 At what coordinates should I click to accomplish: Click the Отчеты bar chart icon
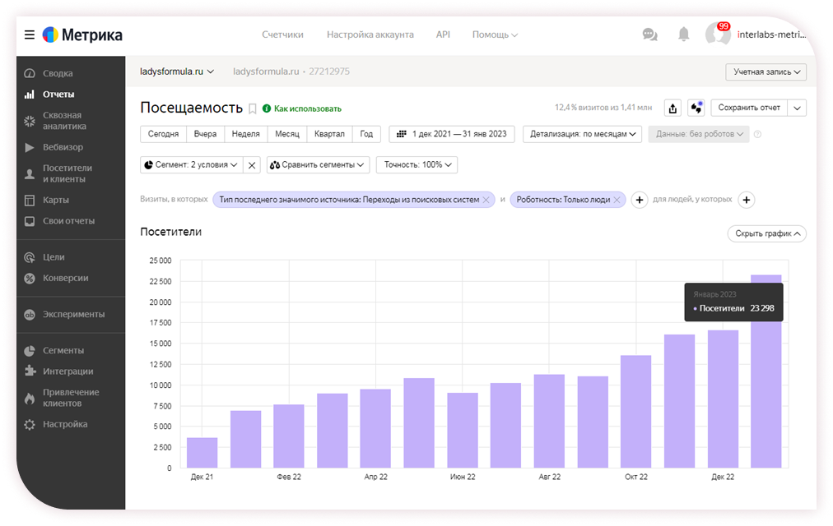30,95
